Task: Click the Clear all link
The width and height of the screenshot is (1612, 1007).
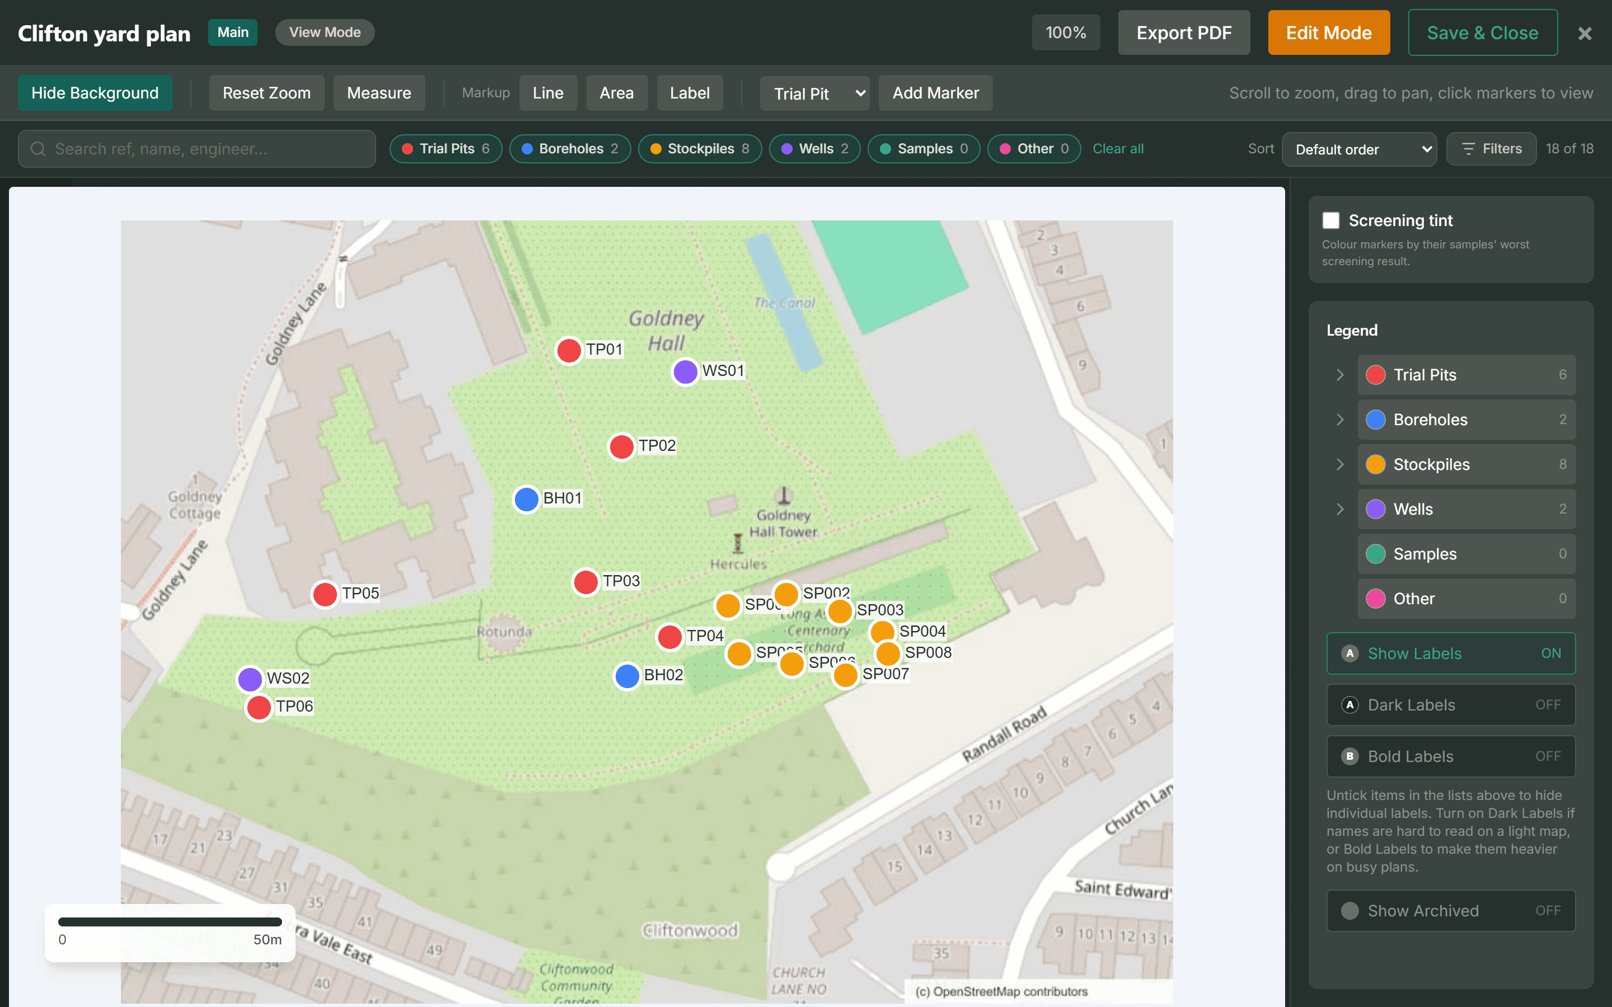Action: [x=1118, y=148]
